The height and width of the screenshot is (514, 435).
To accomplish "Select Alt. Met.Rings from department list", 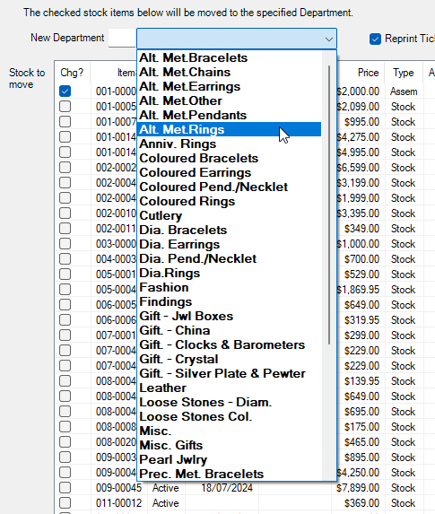I will [229, 129].
